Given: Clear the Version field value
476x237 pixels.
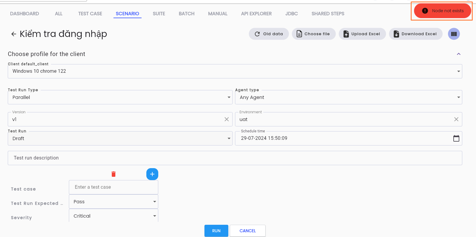Looking at the screenshot, I should [227, 119].
